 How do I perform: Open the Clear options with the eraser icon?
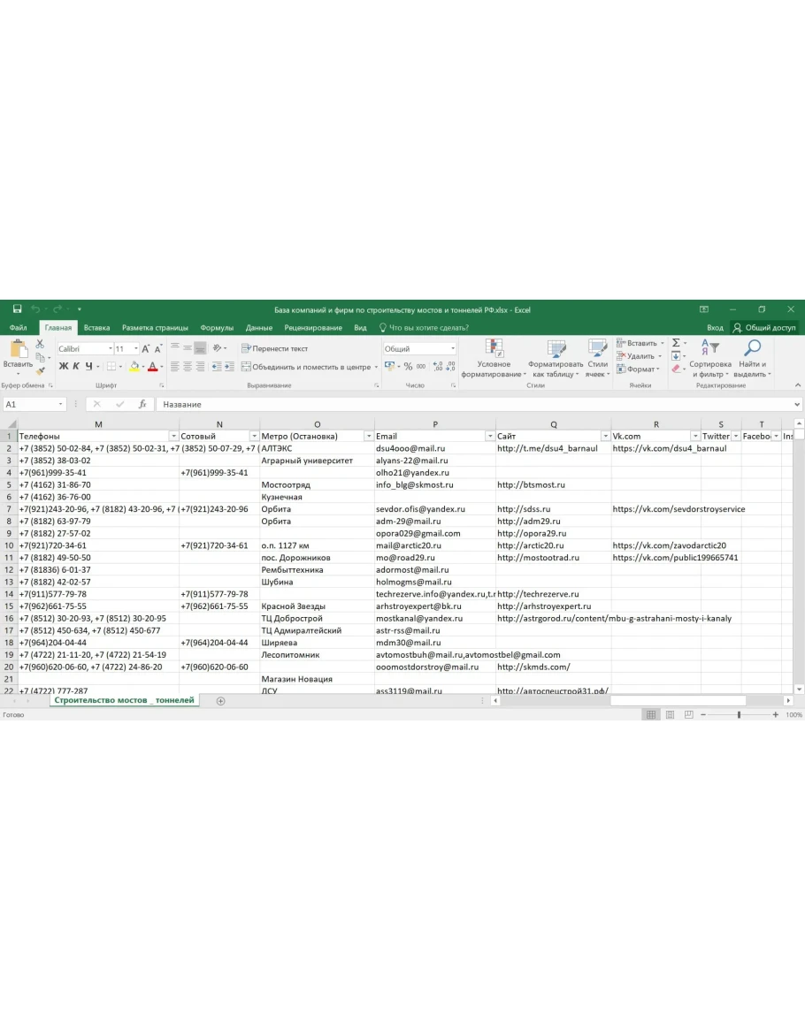click(x=676, y=369)
